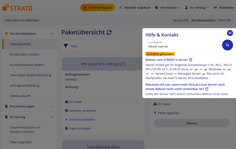Viewport: 236px width, 149px height.
Task: Click the filter funnel icon
Action: (66, 46)
